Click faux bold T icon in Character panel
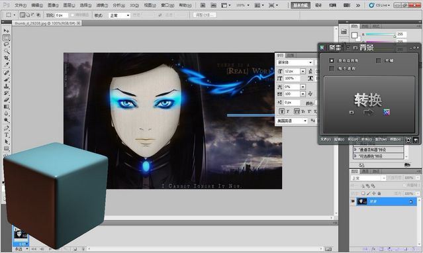The height and width of the screenshot is (253, 423). [281, 111]
